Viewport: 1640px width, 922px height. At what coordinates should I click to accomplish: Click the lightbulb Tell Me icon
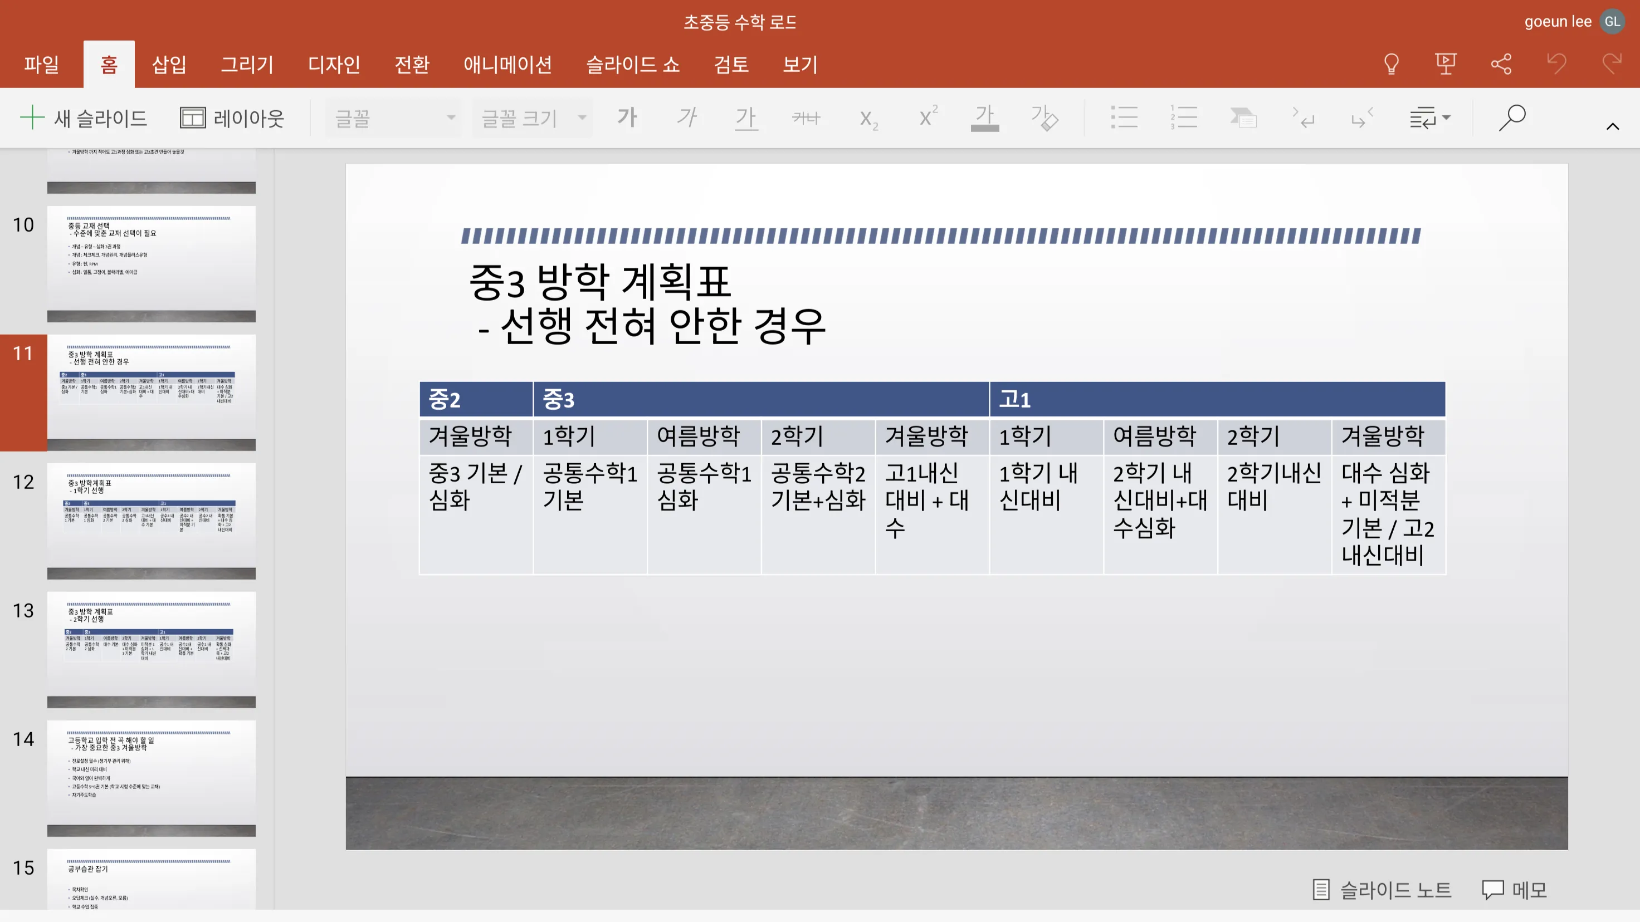point(1391,63)
